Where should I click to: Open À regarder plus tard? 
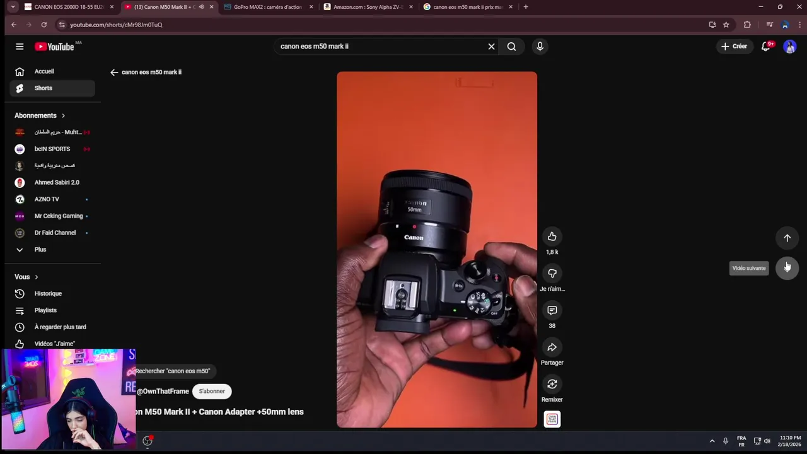[52, 327]
